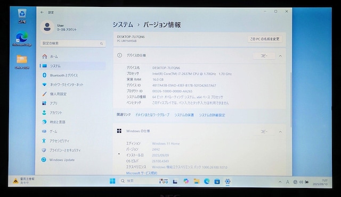The height and width of the screenshot is (197, 341).
Task: Open Microsoft Edge from the taskbar
Action: click(207, 181)
